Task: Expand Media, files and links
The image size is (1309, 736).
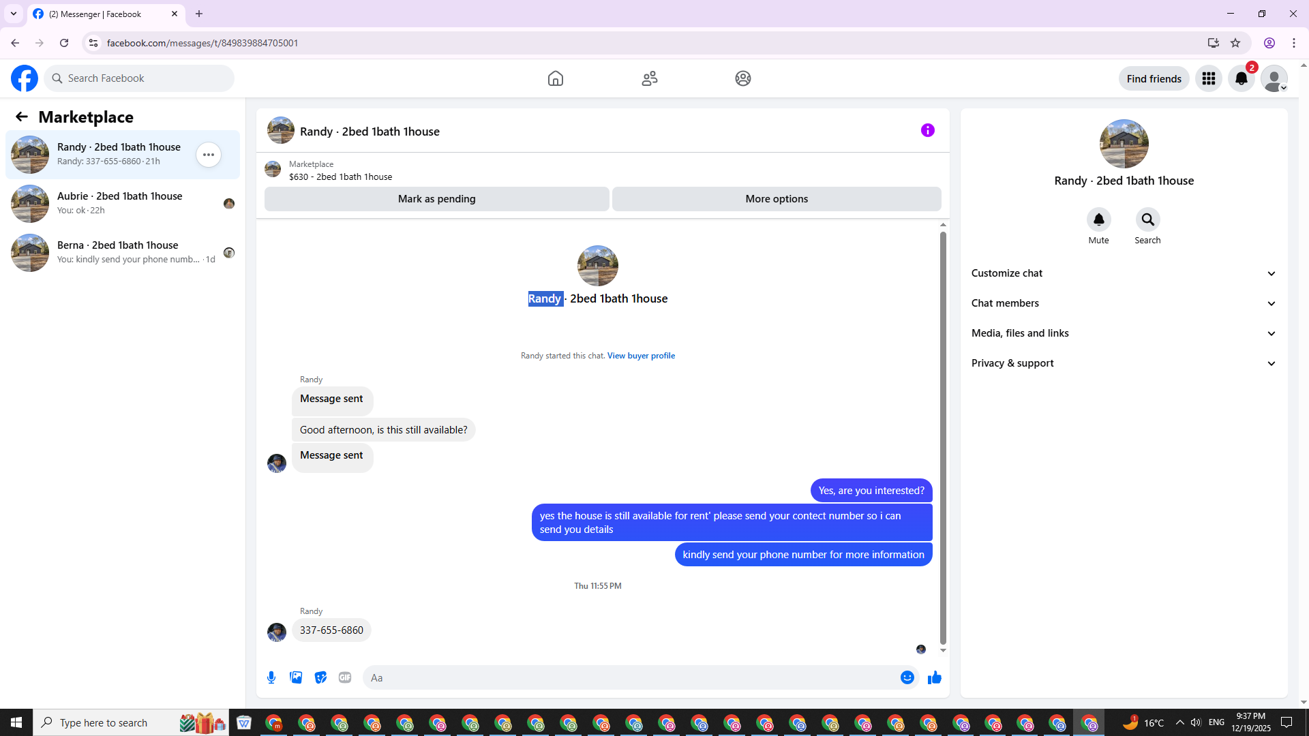Action: pos(1124,333)
